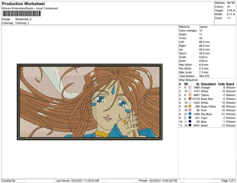Click the "Pink" description text
The image size is (237, 183).
coord(203,110)
